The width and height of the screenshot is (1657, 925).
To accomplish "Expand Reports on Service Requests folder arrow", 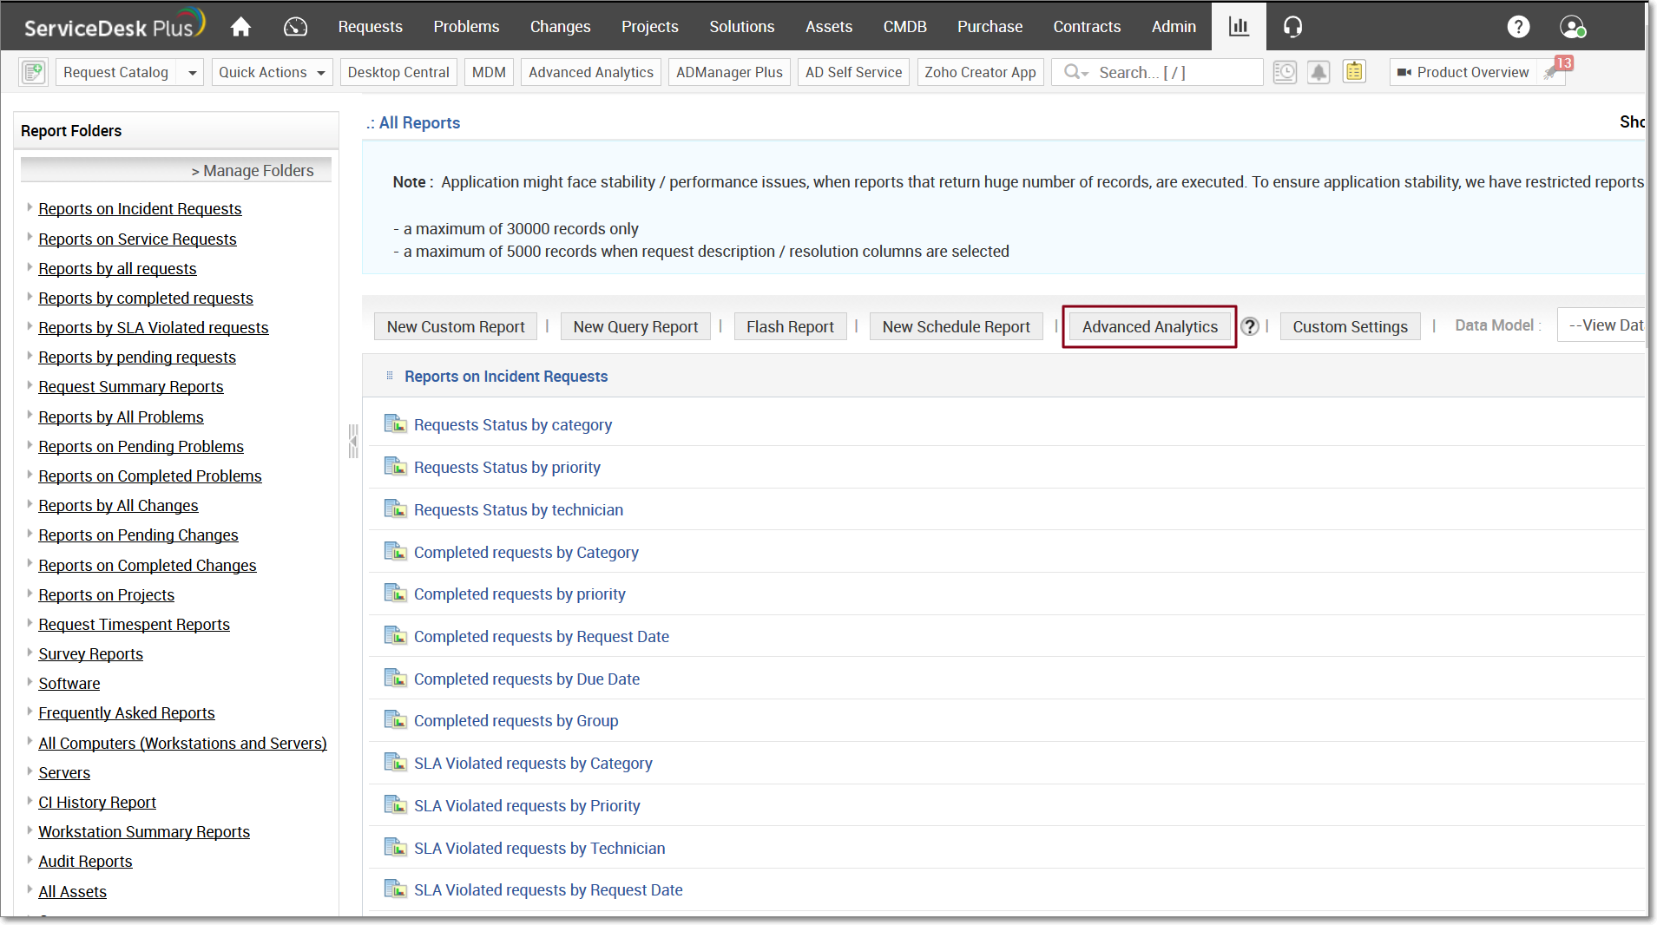I will 30,238.
